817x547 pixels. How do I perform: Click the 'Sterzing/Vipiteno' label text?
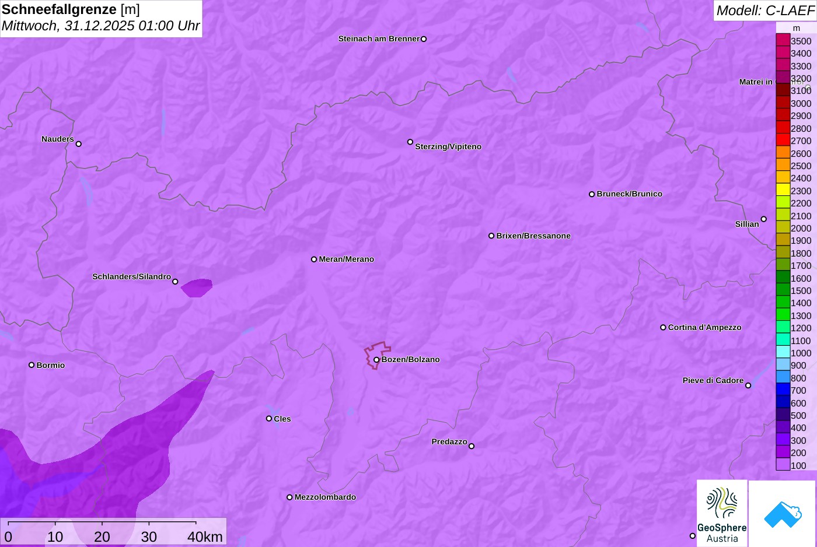448,147
